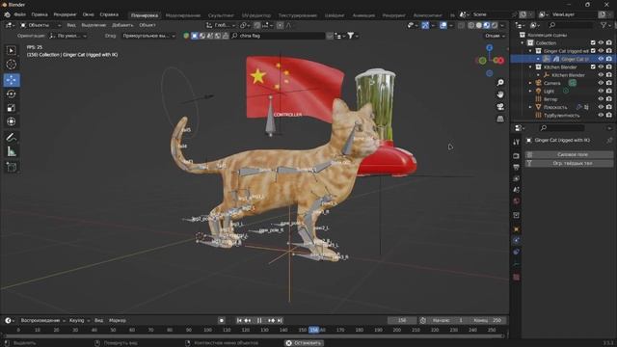Viewport: 617px width, 347px height.
Task: Select the Cursor tool in the left toolbar
Action: [11, 65]
